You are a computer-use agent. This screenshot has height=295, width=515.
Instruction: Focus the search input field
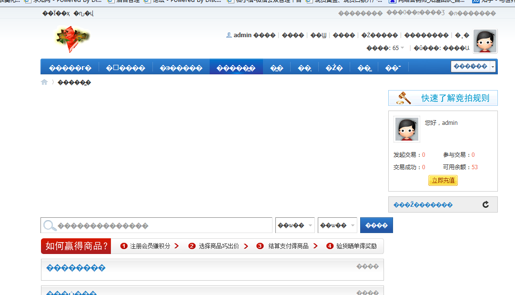(x=157, y=225)
